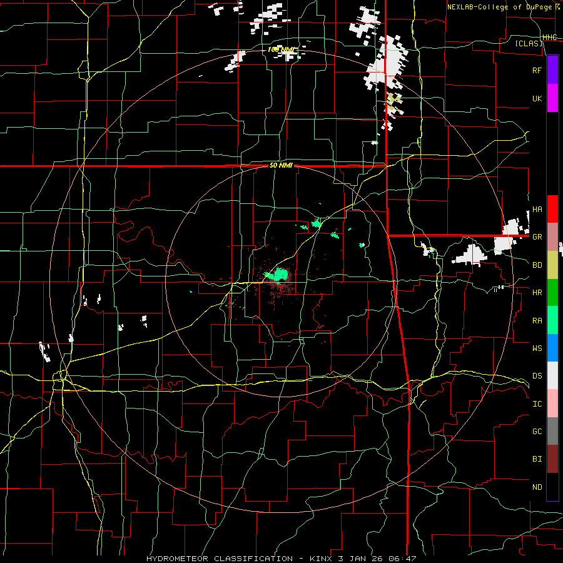Click the HHC product label
The height and width of the screenshot is (563, 563).
[x=549, y=38]
